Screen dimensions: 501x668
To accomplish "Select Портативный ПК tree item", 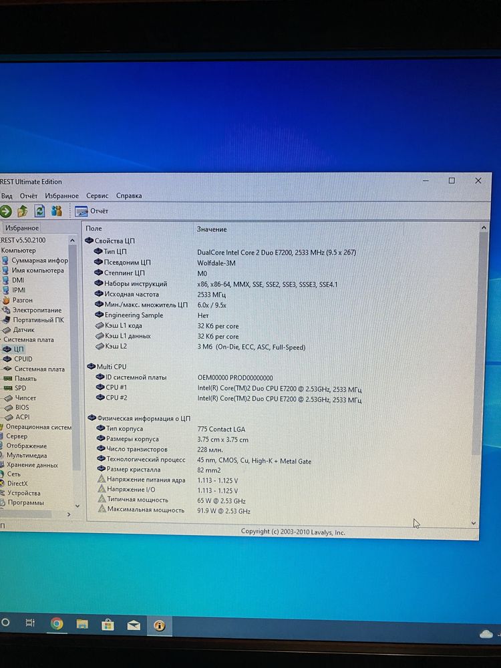I will pyautogui.click(x=33, y=320).
